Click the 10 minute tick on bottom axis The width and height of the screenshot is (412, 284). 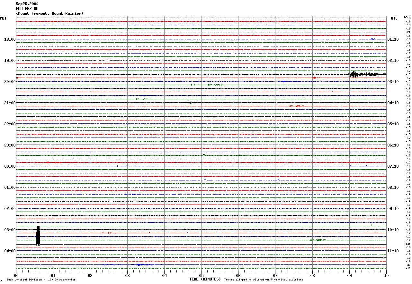pyautogui.click(x=386, y=275)
